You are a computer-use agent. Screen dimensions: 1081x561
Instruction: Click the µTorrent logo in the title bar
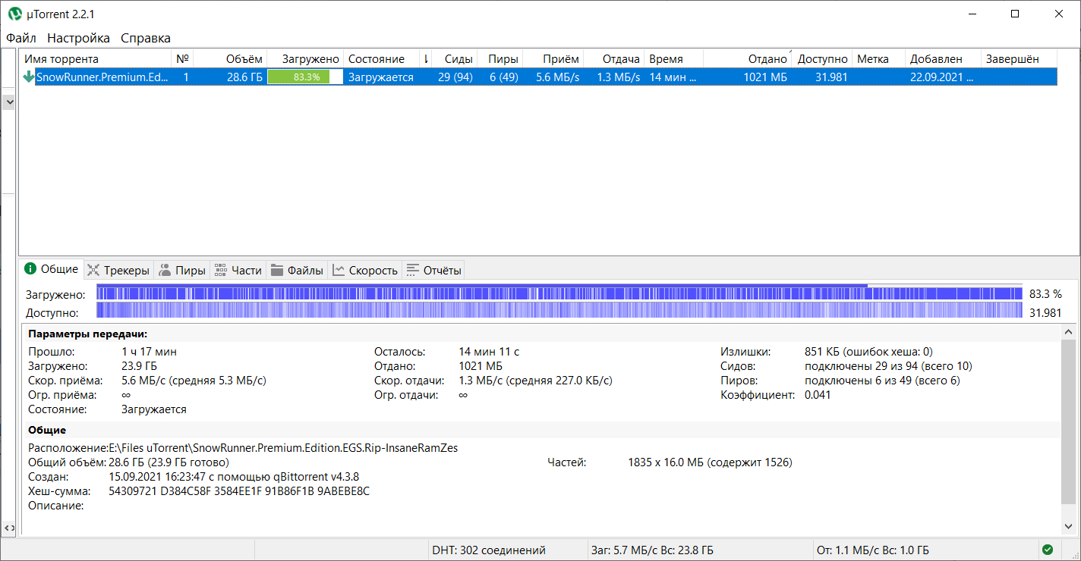14,14
